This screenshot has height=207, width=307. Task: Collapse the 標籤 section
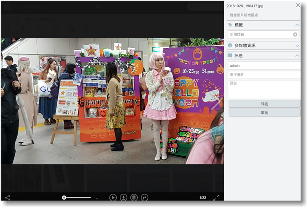(x=297, y=25)
